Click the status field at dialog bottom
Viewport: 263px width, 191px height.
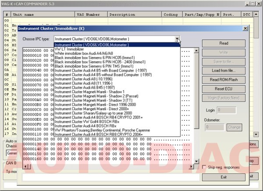pos(111,177)
